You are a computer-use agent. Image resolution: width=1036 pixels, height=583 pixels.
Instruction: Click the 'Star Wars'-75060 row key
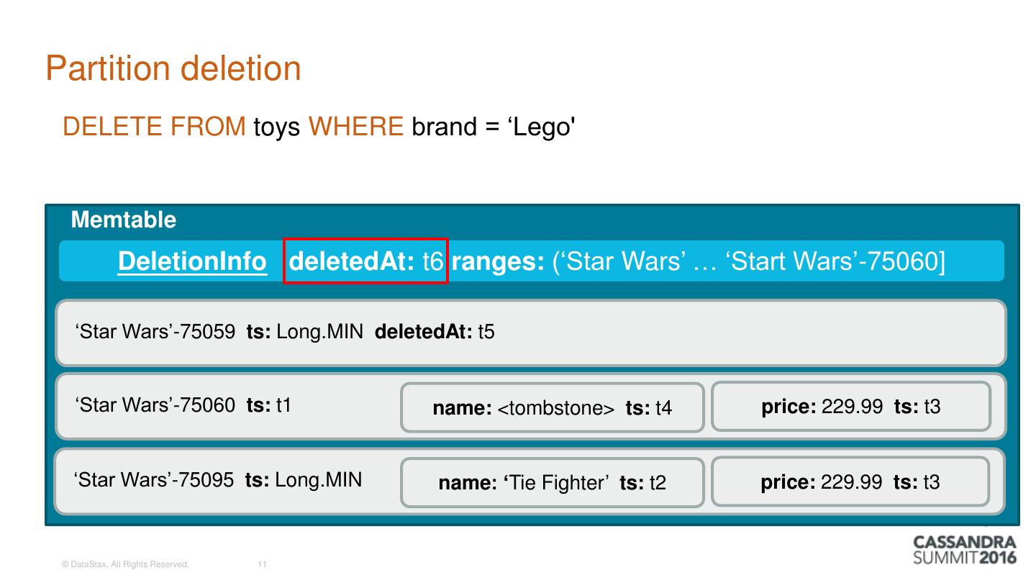click(155, 405)
